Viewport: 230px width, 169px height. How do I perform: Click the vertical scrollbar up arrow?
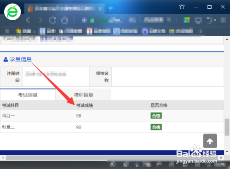[x=227, y=39]
